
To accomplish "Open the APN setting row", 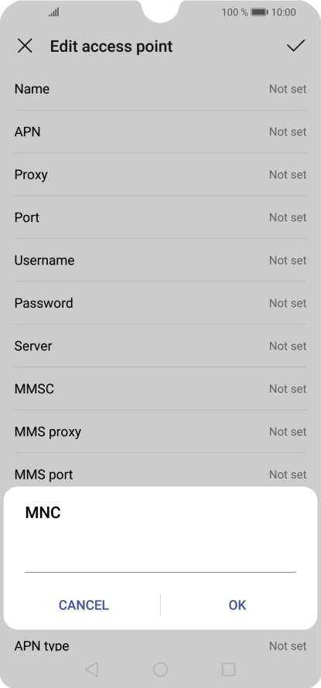I will coord(160,131).
